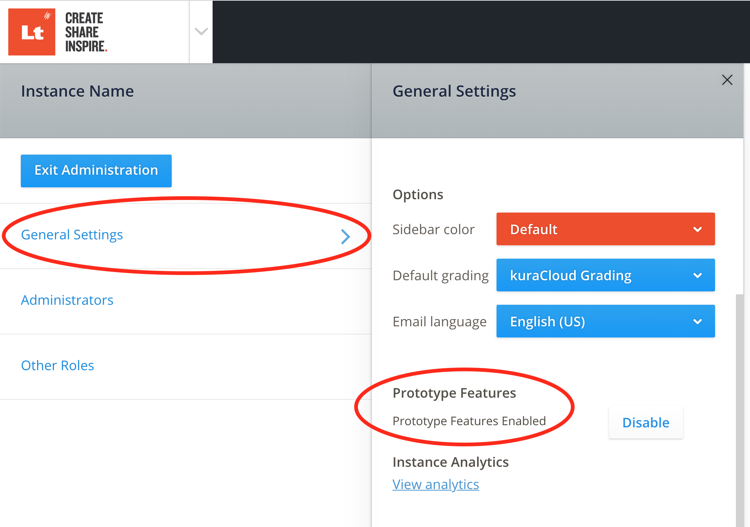Expand the header chevron beside logo

(x=201, y=32)
